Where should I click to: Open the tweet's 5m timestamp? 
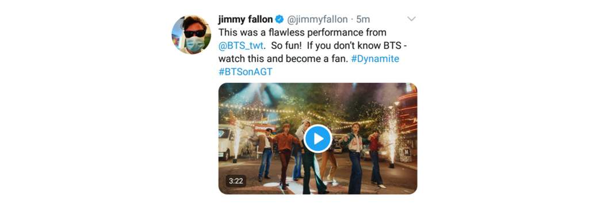click(x=363, y=19)
